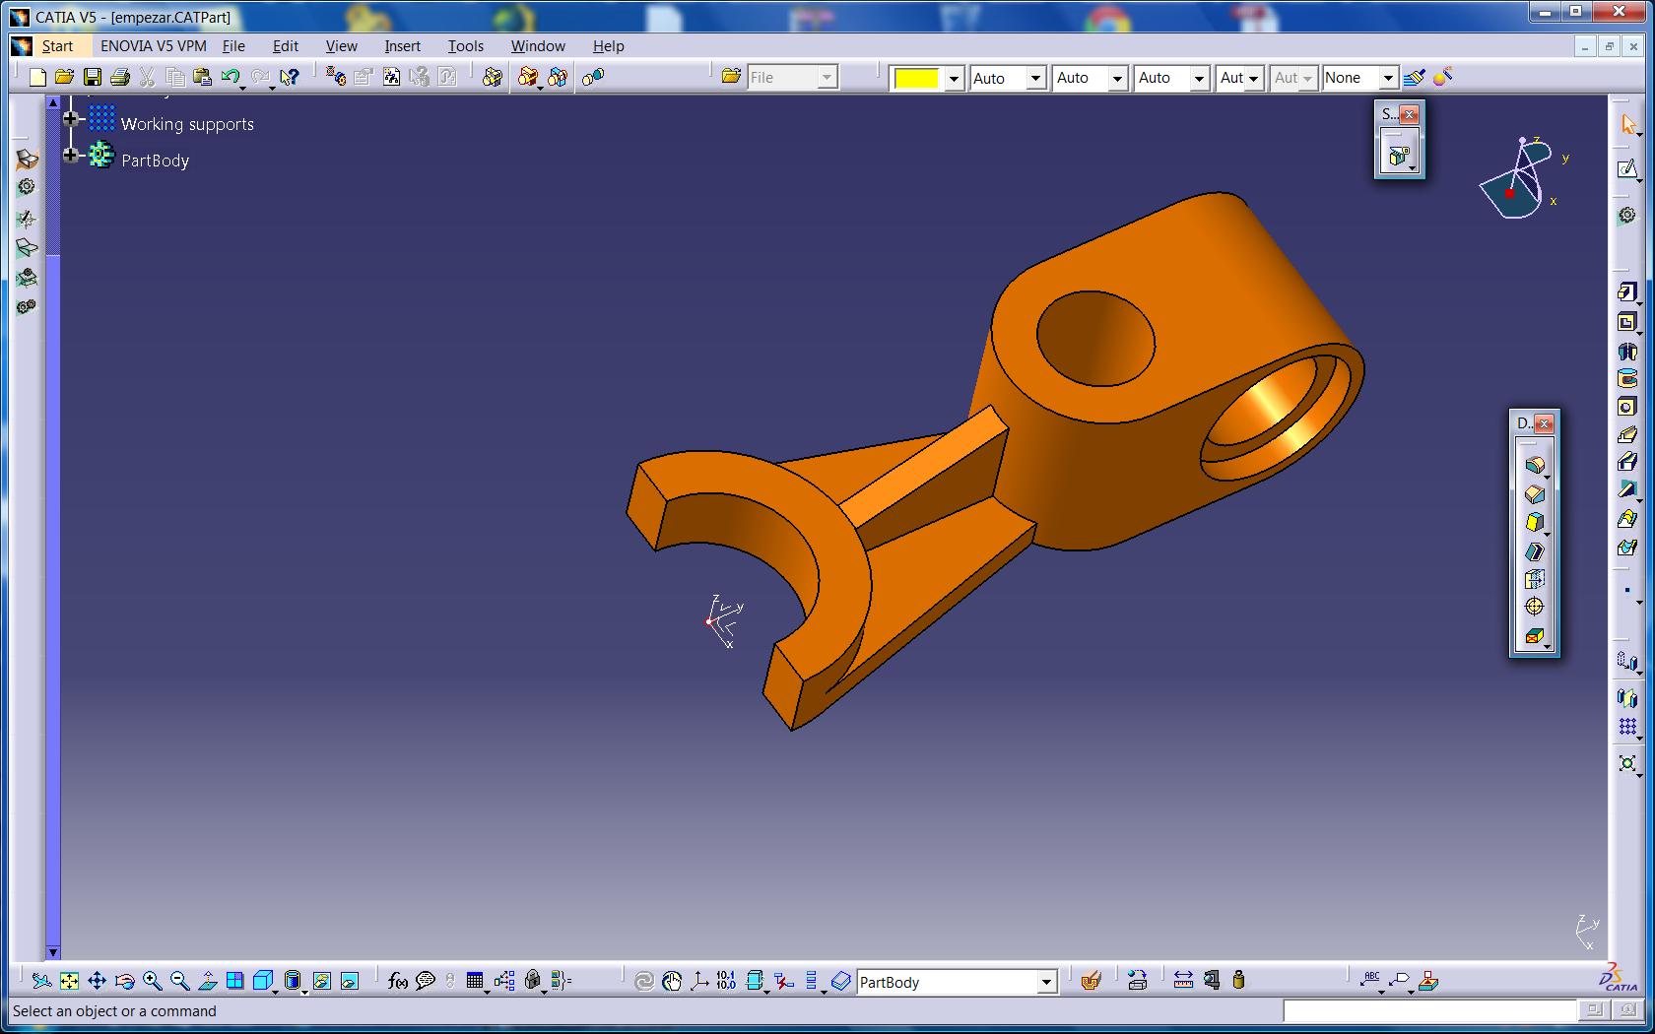Select the Rotate view tool
The height and width of the screenshot is (1034, 1655).
pyautogui.click(x=124, y=981)
